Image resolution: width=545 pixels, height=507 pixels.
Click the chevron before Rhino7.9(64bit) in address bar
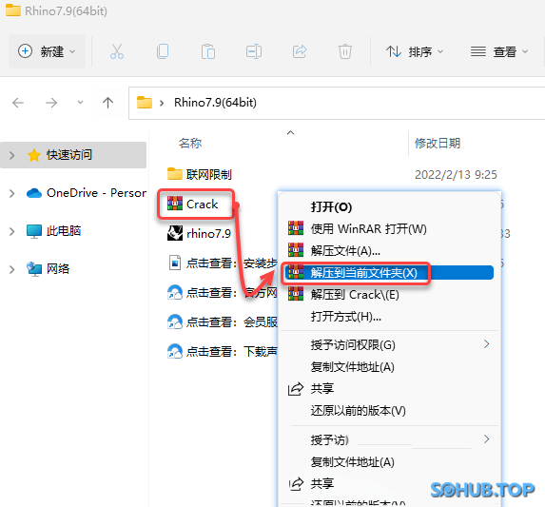[x=162, y=103]
